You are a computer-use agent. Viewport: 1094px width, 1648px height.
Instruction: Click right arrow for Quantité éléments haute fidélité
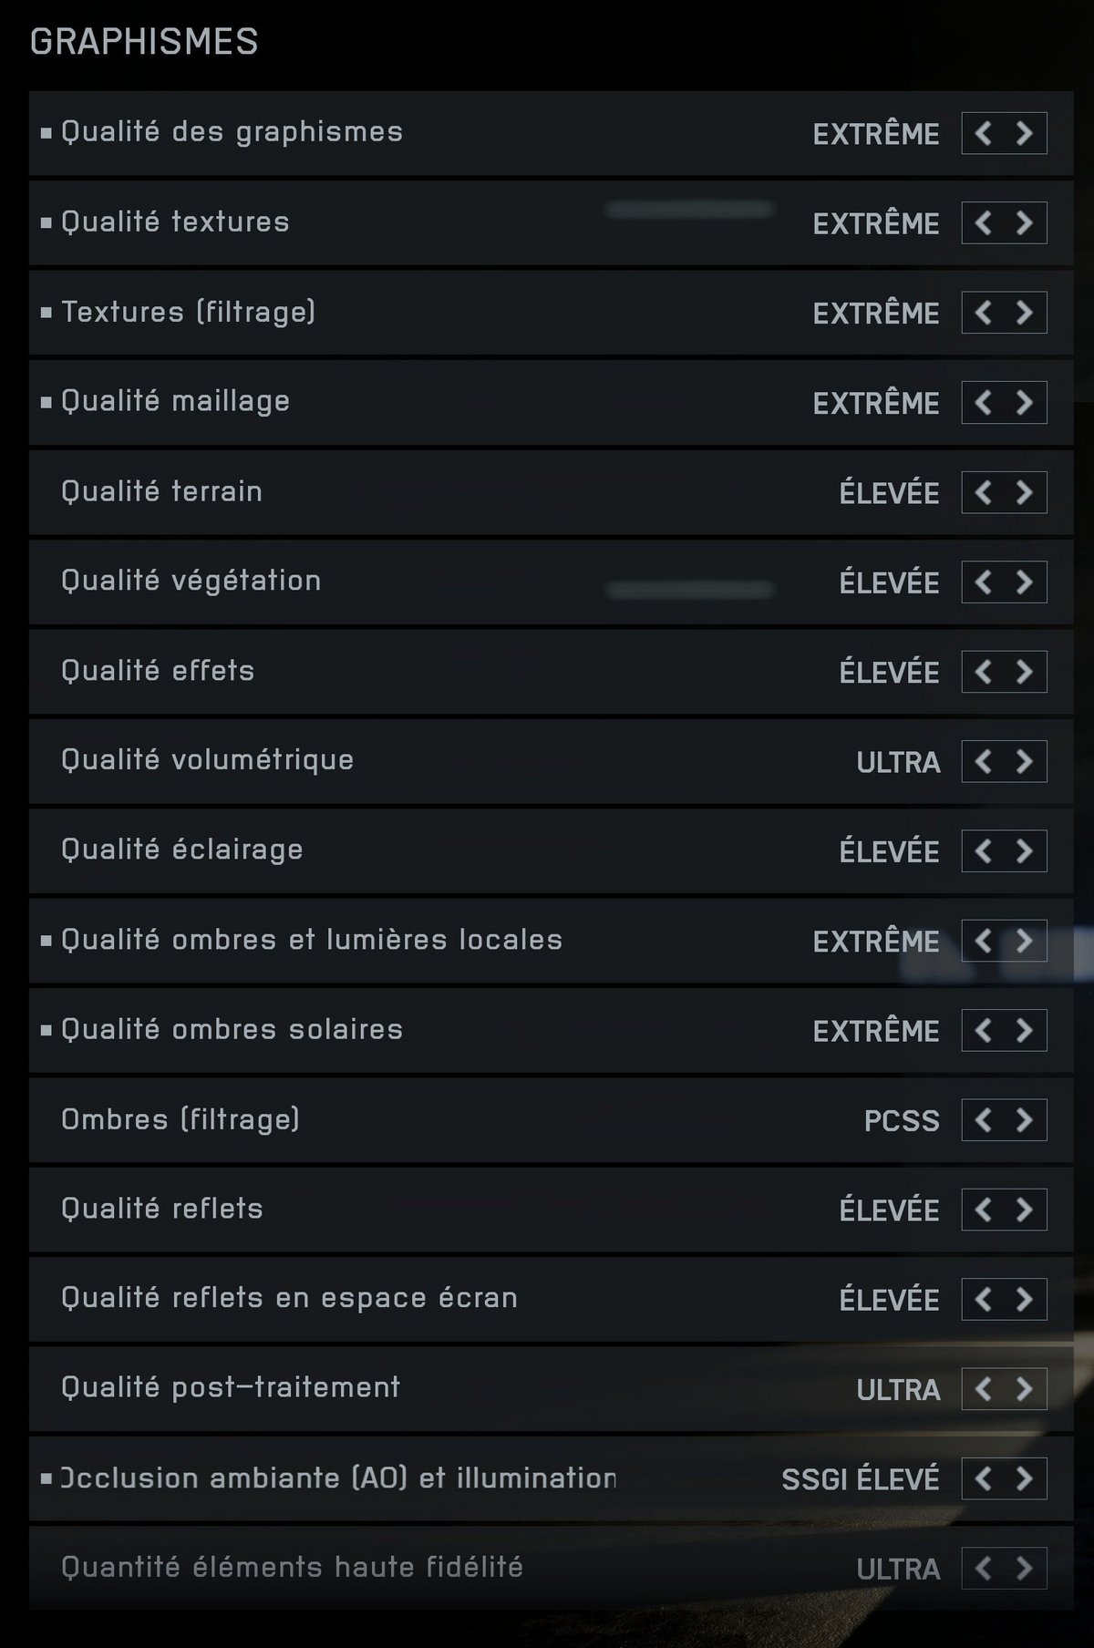(1024, 1568)
